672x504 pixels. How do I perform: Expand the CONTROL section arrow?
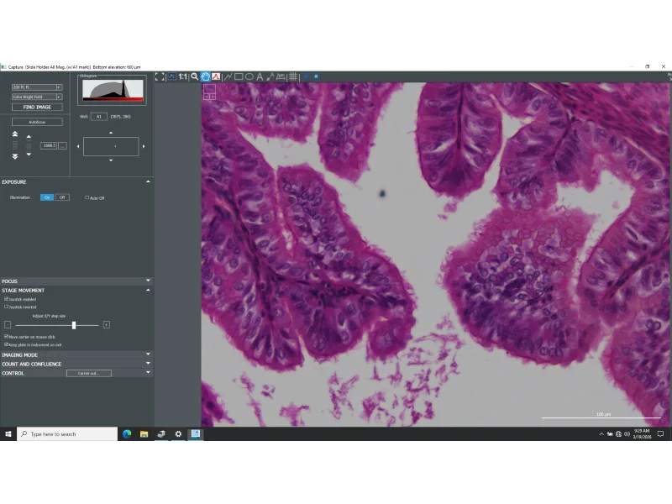[149, 372]
